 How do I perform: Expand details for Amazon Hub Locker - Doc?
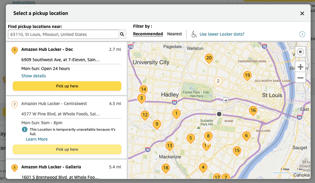[34, 76]
